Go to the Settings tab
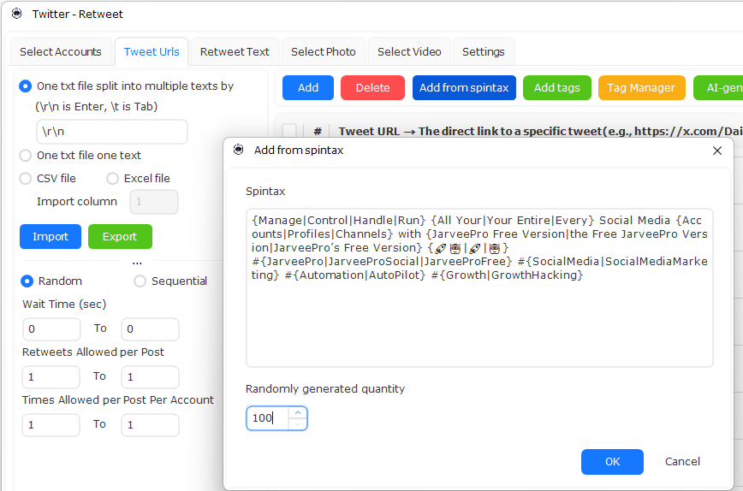This screenshot has height=491, width=743. 483,52
